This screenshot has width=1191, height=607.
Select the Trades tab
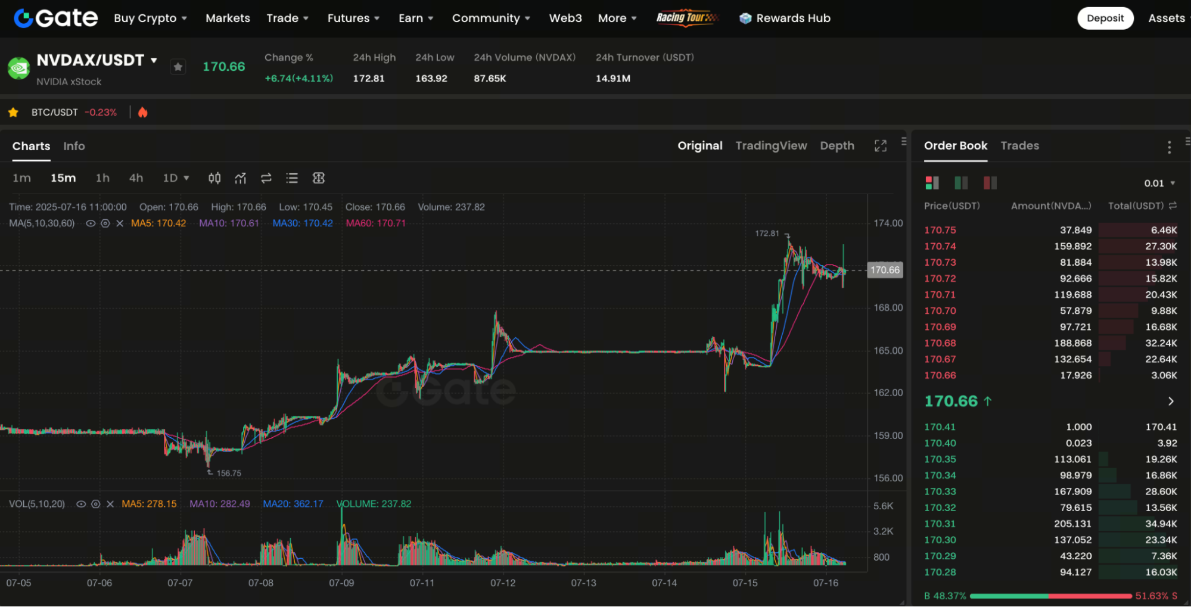(x=1020, y=146)
